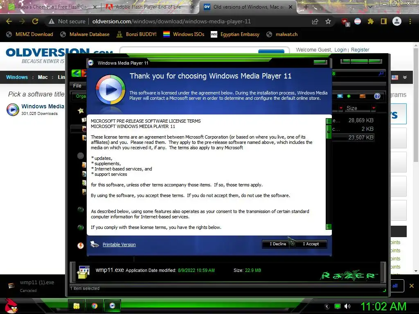Viewport: 419px width, 314px height.
Task: Open the Bonzi BUDDY! bookmark
Action: click(x=137, y=34)
